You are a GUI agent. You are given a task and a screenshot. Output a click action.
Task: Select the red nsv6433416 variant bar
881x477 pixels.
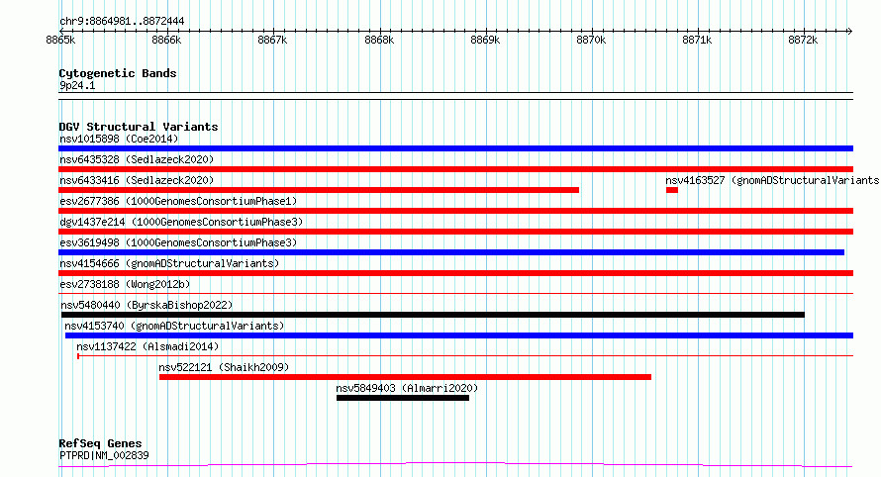click(319, 190)
